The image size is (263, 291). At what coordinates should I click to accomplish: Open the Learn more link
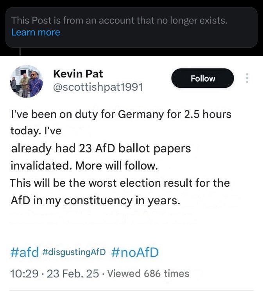click(36, 32)
